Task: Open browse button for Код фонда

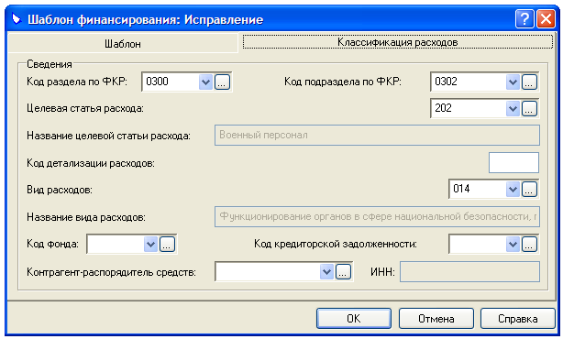Action: click(167, 245)
